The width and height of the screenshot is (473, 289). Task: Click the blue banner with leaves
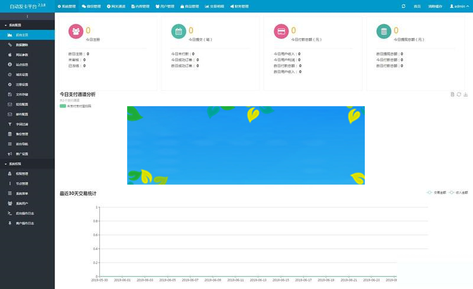coord(245,145)
